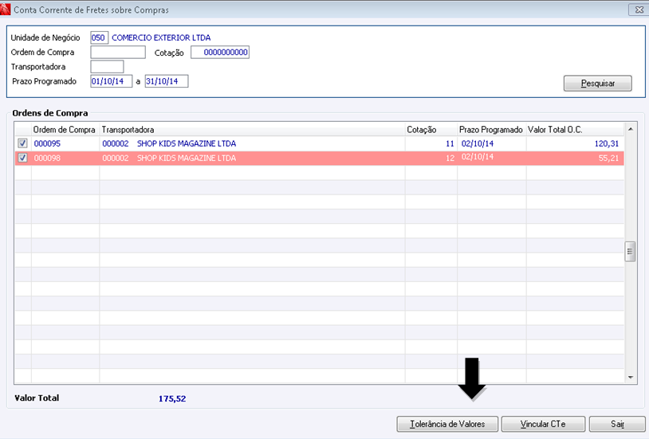Viewport: 649px width, 439px height.
Task: Uncheck the checkbox for order 000095
Action: coord(22,143)
